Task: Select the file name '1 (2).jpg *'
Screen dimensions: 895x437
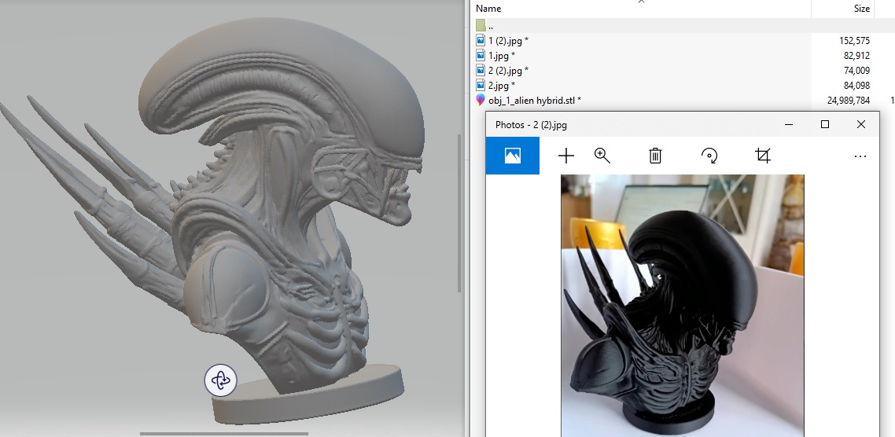Action: point(509,41)
